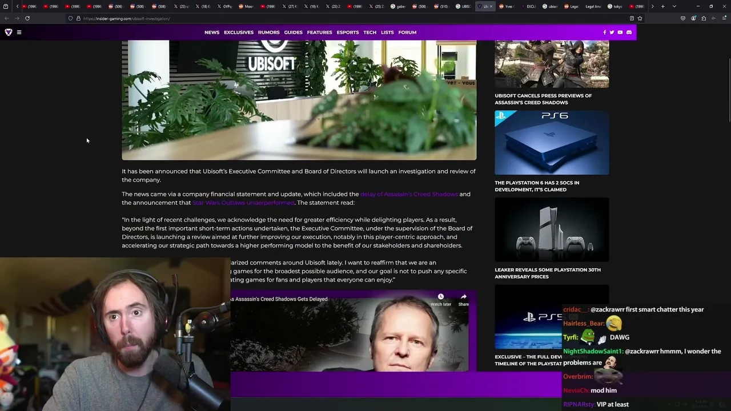Visit the site's Discord server icon

629,33
